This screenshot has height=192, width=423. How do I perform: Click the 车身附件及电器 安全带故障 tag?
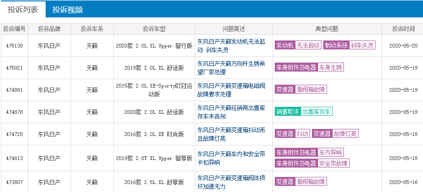point(312,163)
